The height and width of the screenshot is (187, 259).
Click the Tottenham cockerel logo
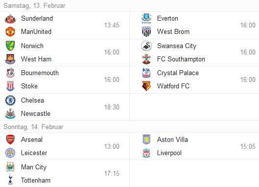coord(10,180)
